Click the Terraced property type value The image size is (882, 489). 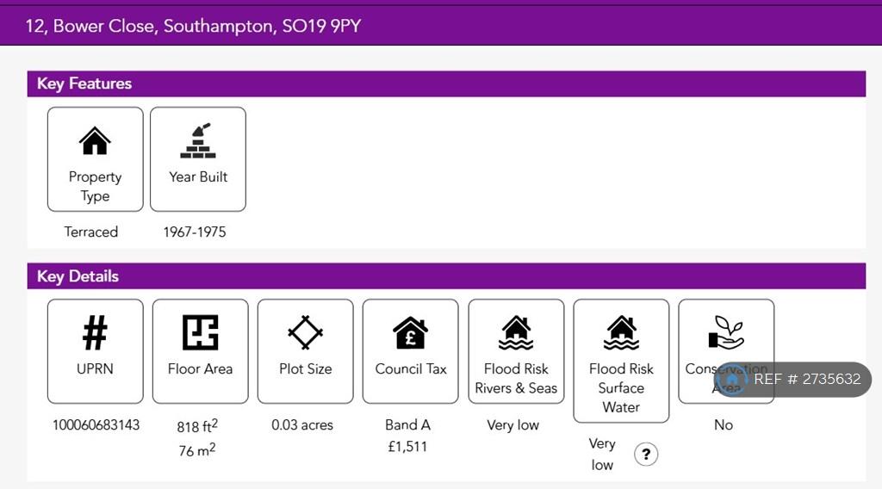pyautogui.click(x=91, y=232)
